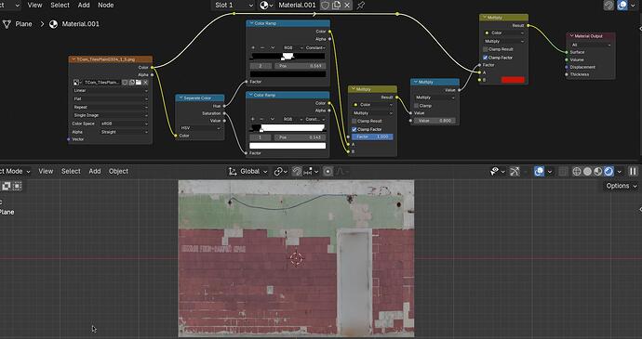Toggle fake user shield for Material.001
Screen dimensions: 642x339
coord(325,6)
